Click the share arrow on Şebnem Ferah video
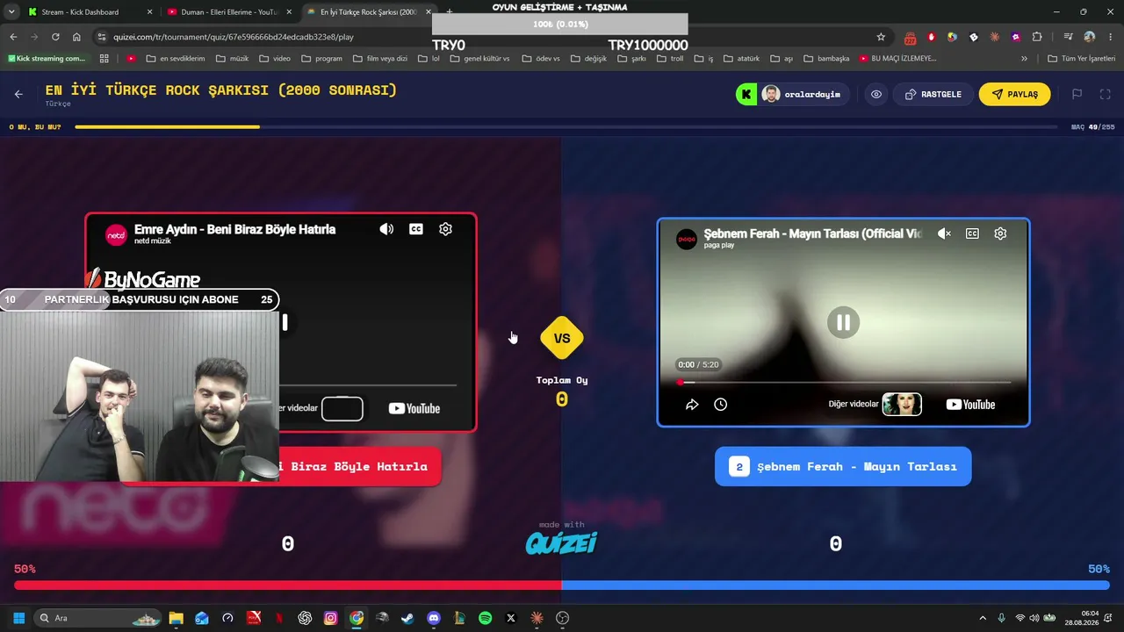This screenshot has width=1124, height=632. pyautogui.click(x=692, y=405)
